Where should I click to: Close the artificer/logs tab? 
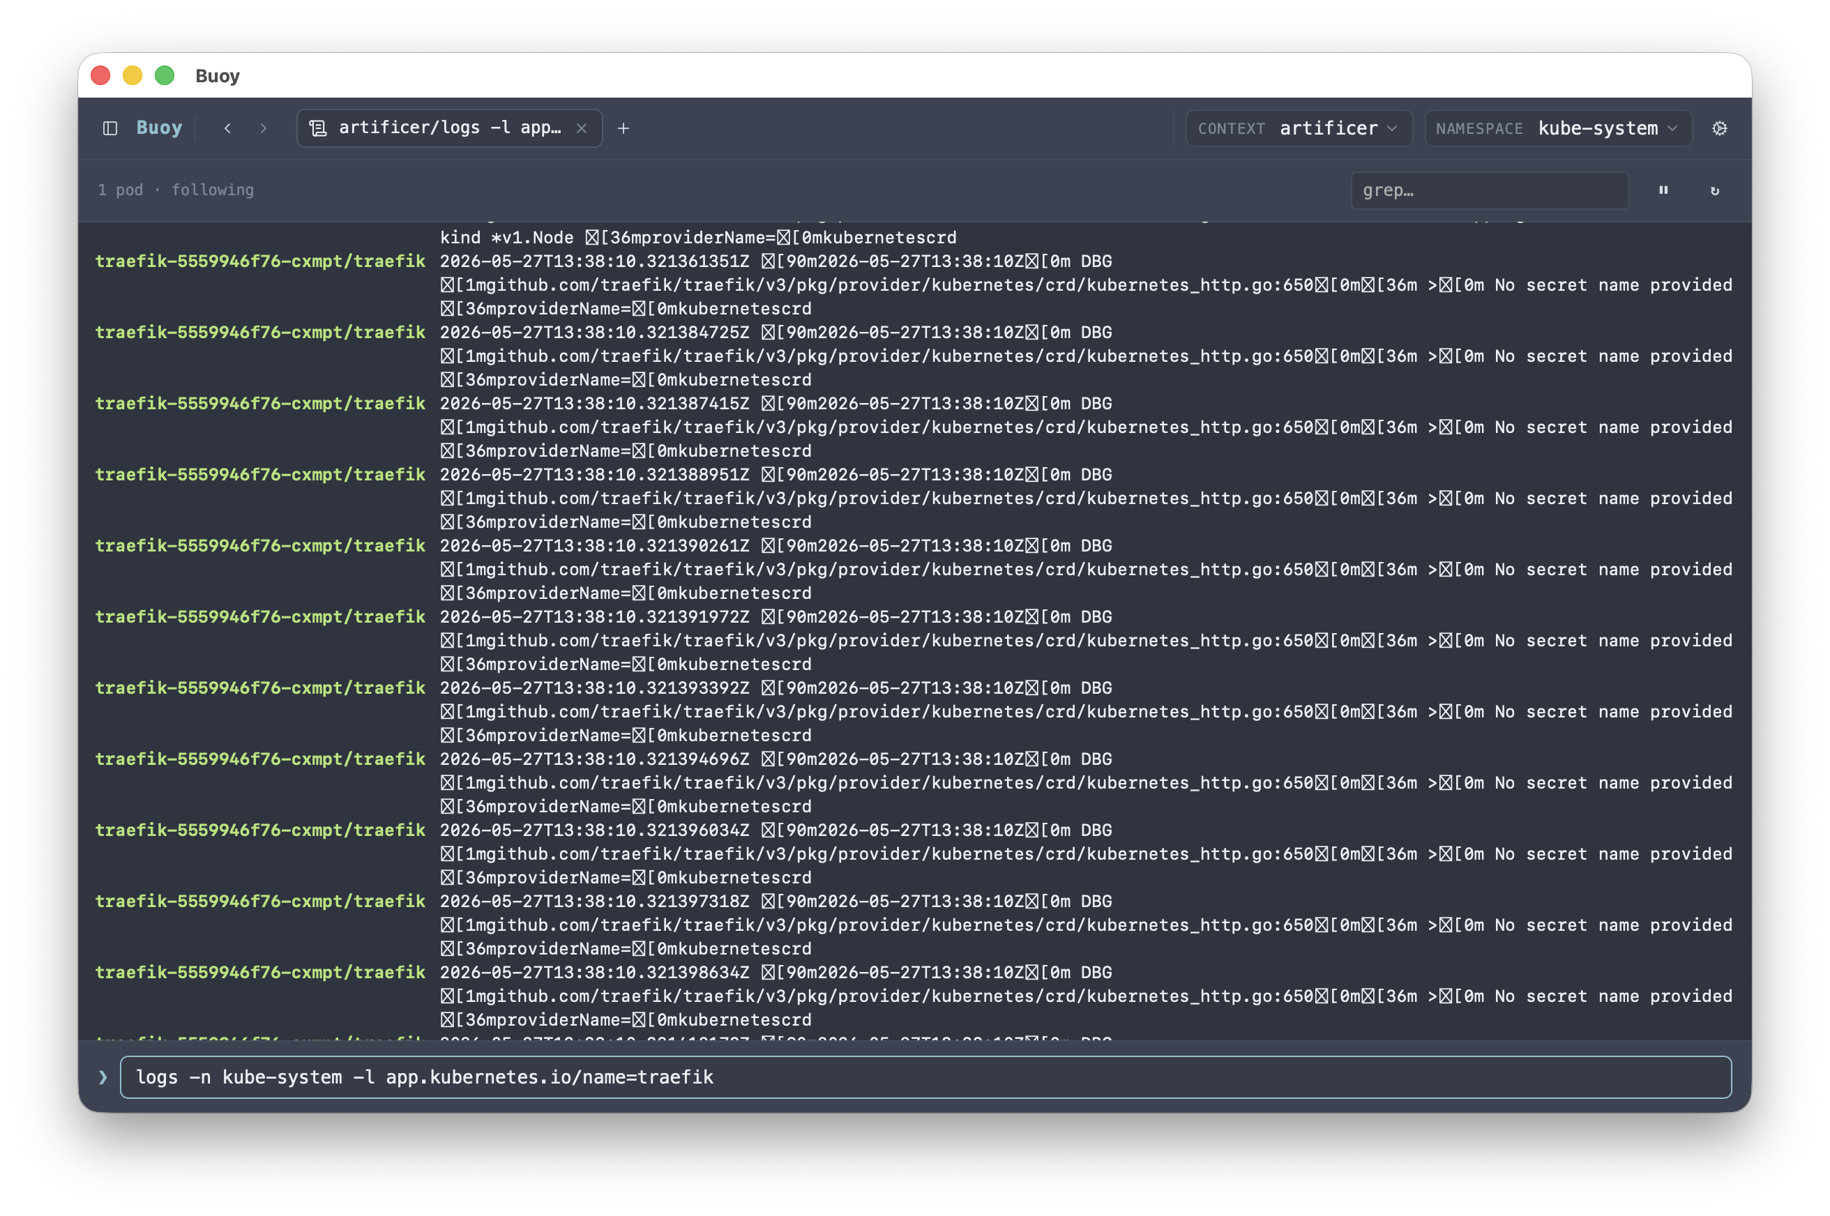581,129
